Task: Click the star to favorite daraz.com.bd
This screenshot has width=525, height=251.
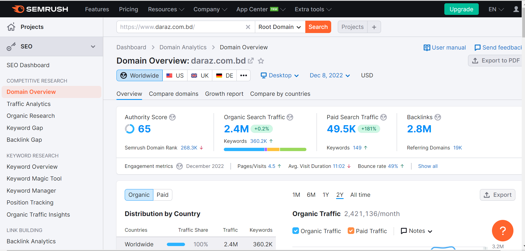Action: coord(260,61)
